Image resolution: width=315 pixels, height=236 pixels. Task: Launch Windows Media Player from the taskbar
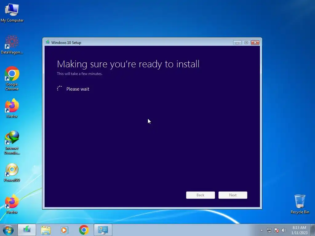click(65, 230)
